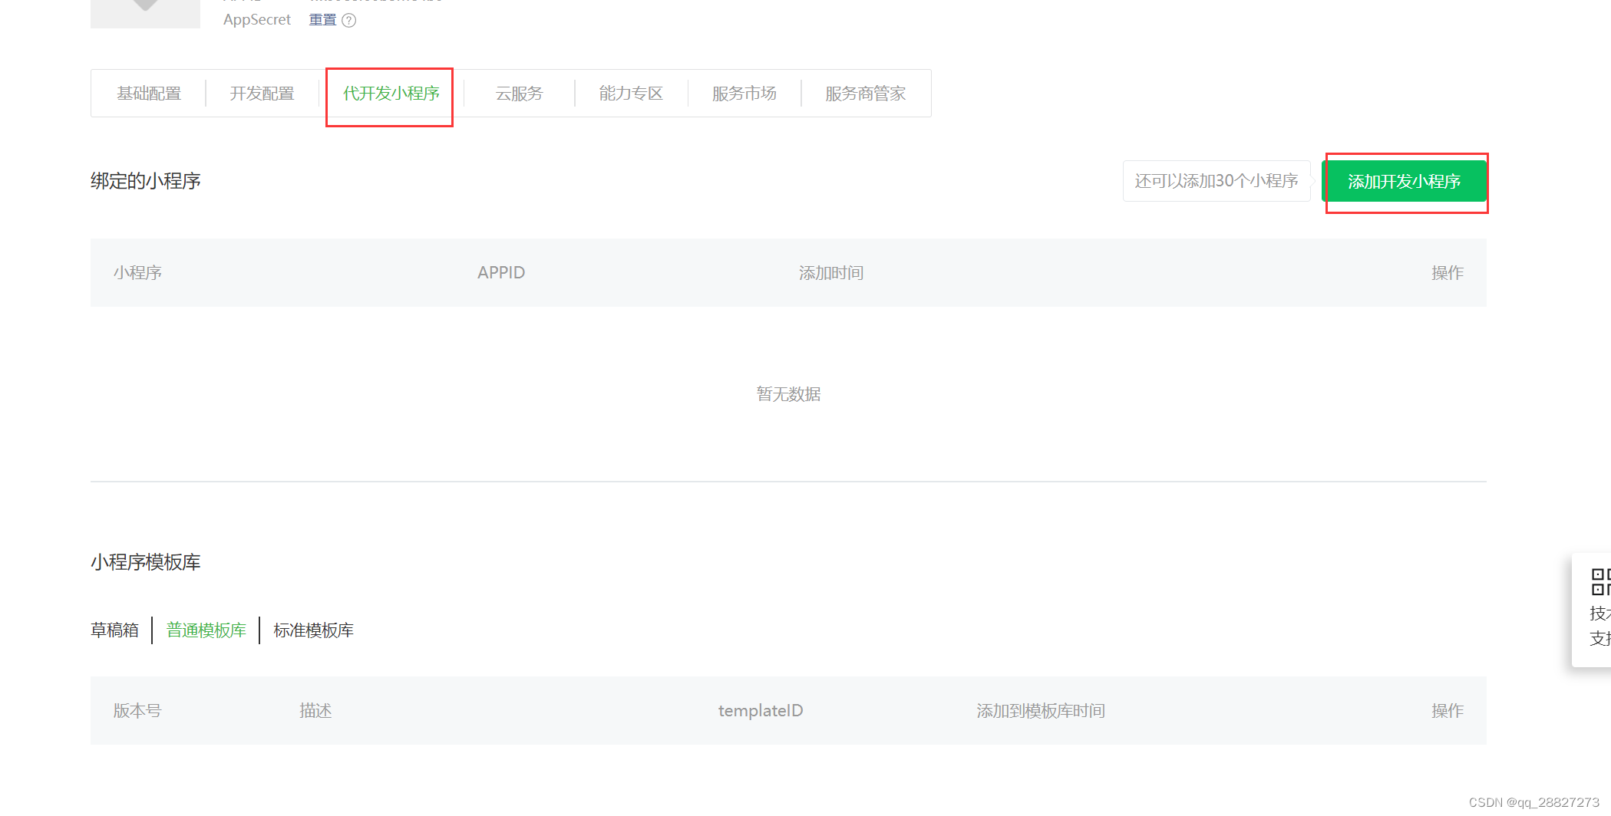Click the green 添加开发小程序 button
1611x816 pixels.
(1404, 181)
